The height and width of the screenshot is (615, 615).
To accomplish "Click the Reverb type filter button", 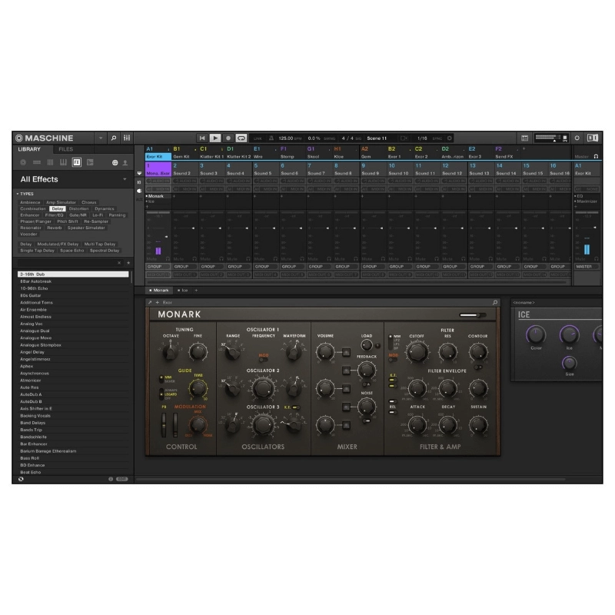I will pyautogui.click(x=54, y=228).
